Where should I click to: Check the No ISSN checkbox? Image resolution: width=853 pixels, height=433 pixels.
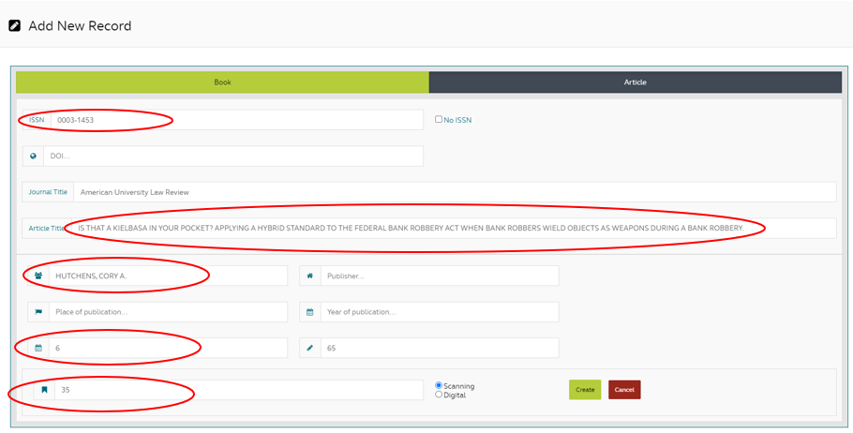[x=439, y=120]
